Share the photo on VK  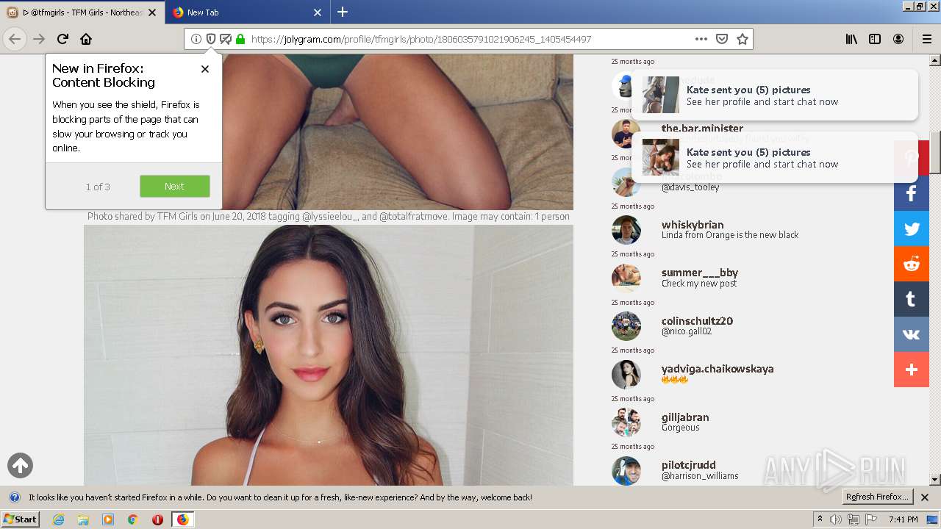click(x=912, y=334)
